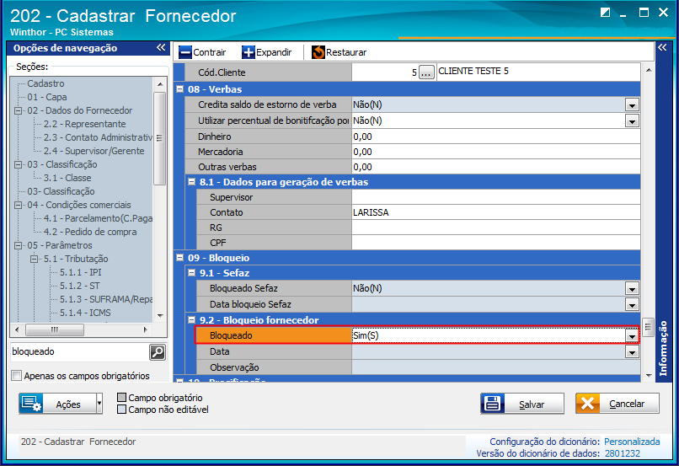This screenshot has width=679, height=466.
Task: Open the Ações button menu
Action: [57, 404]
